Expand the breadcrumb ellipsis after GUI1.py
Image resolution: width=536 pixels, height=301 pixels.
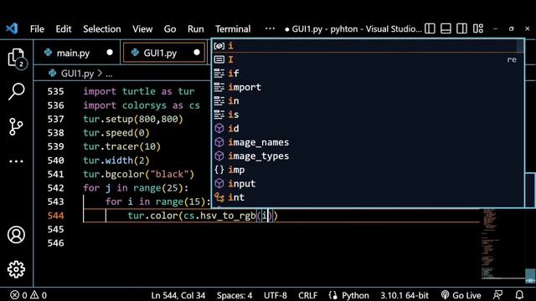[x=109, y=74]
